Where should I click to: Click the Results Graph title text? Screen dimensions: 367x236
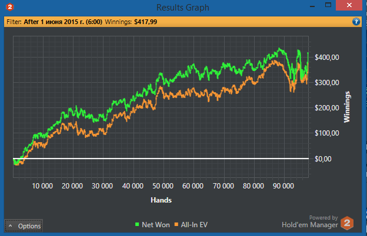click(x=183, y=8)
